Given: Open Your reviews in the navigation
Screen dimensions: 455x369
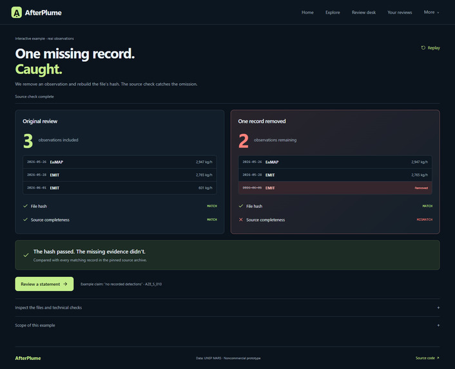Looking at the screenshot, I should coord(400,12).
